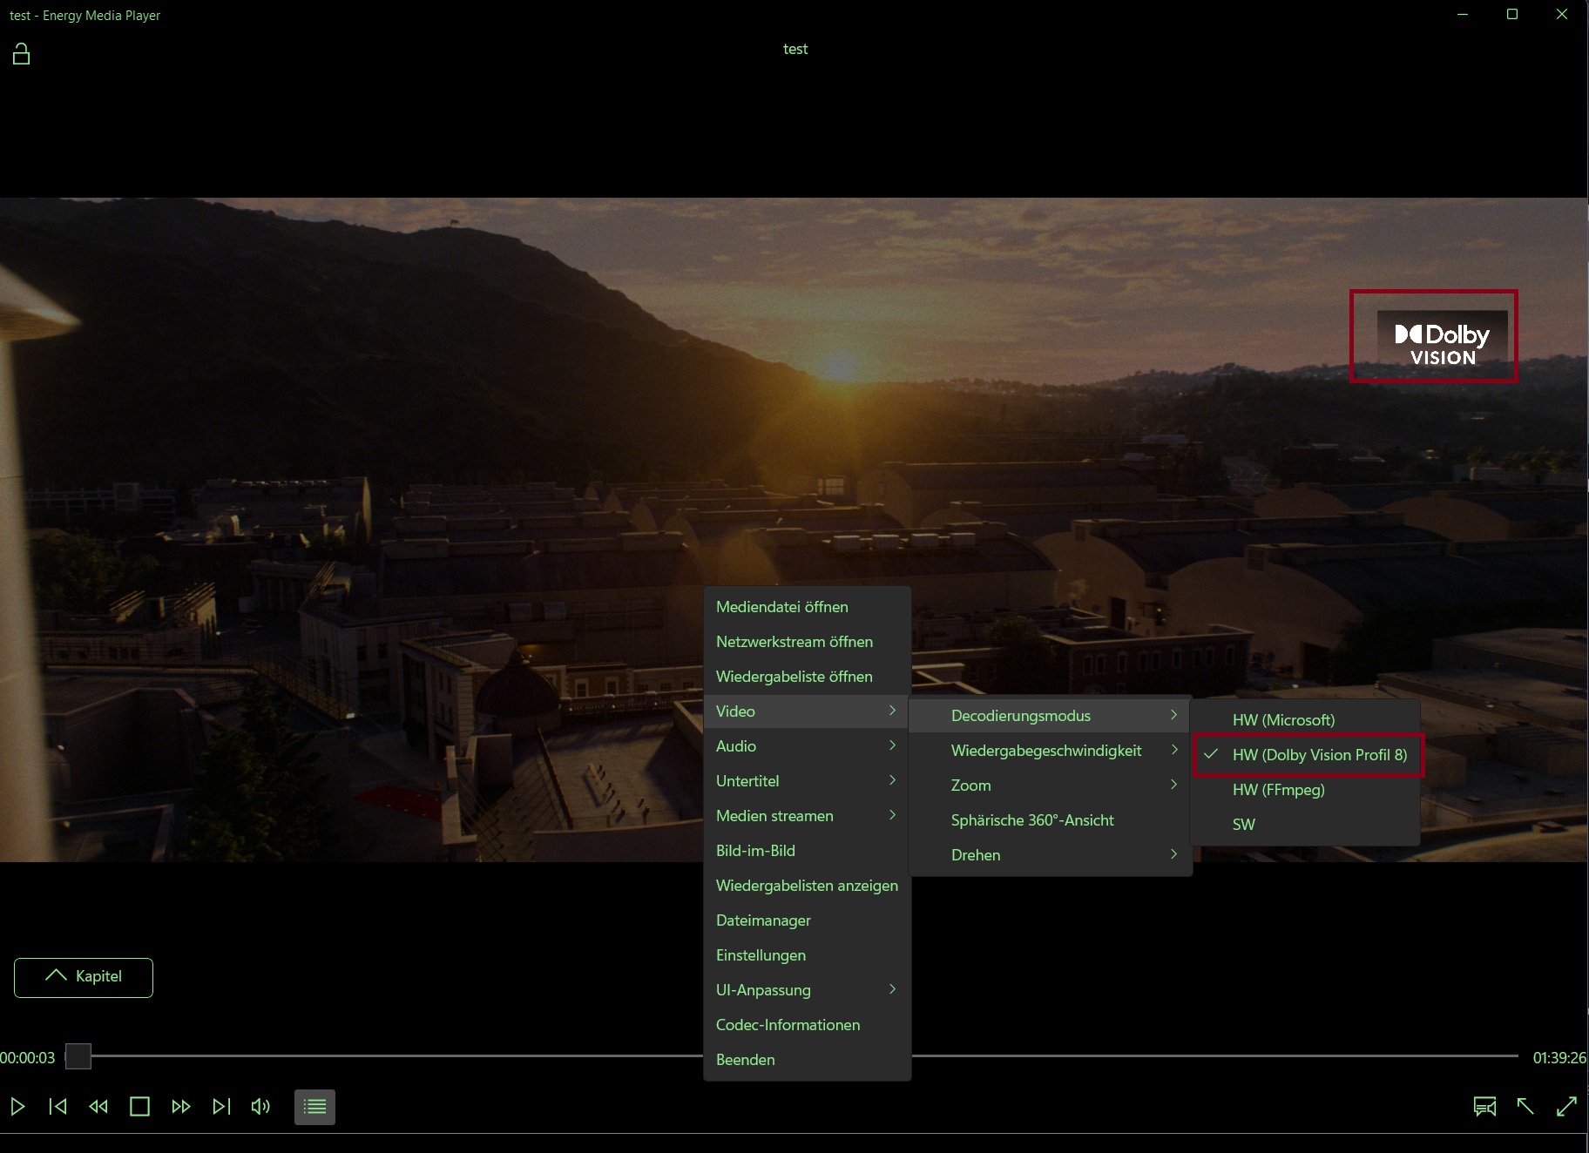Expand the Zoom submenu
The width and height of the screenshot is (1589, 1153).
(1050, 786)
